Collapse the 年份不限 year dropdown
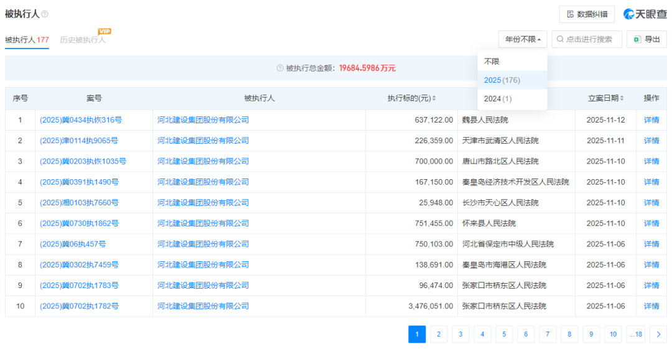 tap(522, 39)
